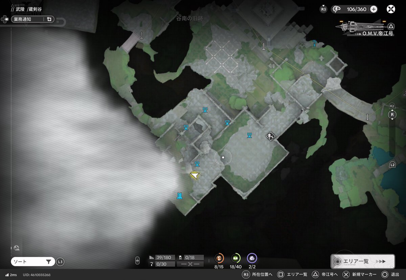Select the zipline tower below 谷南の旧跡 label
Screen dimensions: 406x280
click(264, 47)
